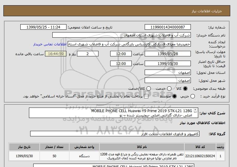Click the کد کالا column header
The height and width of the screenshot is (167, 237).
[x=200, y=147]
